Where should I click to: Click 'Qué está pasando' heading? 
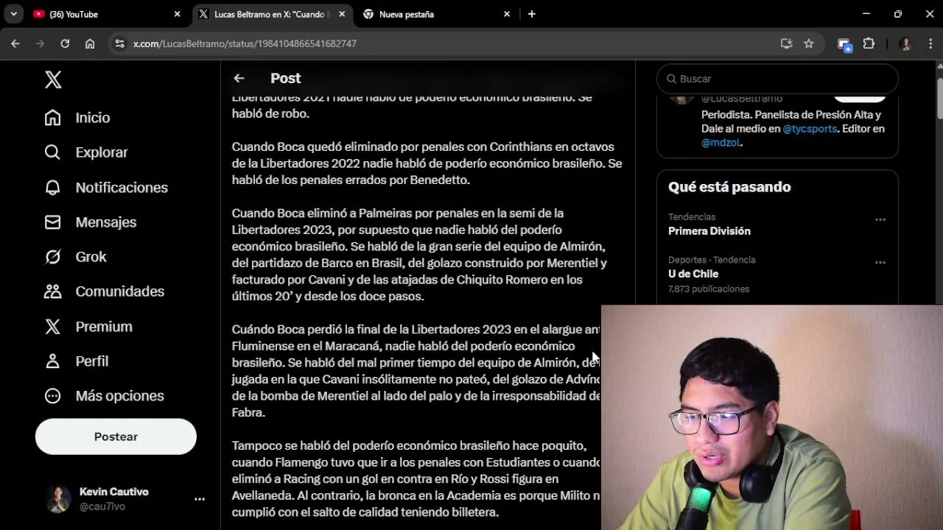click(729, 187)
